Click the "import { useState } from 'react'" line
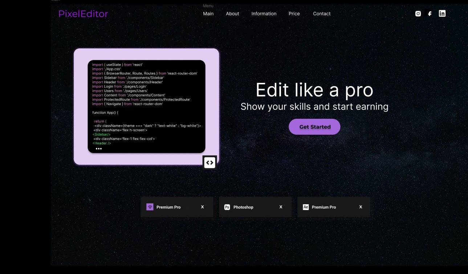Screen dimensions: 468x274 pyautogui.click(x=117, y=65)
